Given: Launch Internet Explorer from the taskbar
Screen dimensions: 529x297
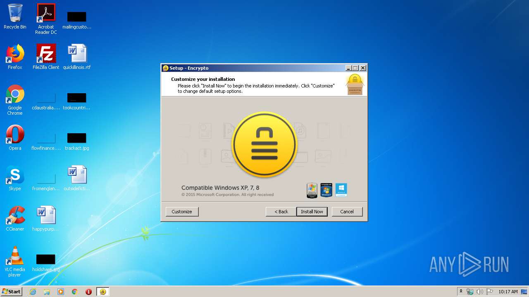Looking at the screenshot, I should click(33, 292).
